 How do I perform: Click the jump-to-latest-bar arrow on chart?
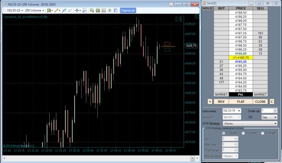(x=179, y=19)
